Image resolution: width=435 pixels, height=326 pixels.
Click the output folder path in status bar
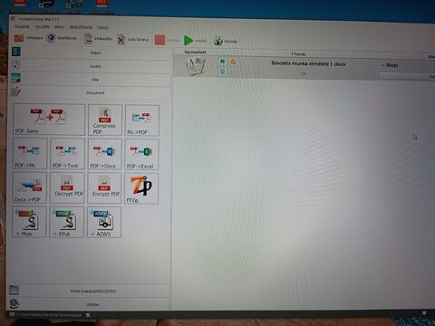[49, 314]
